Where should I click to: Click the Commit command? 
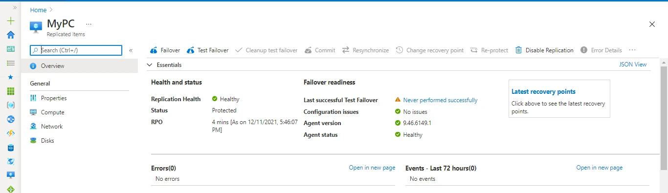tap(320, 50)
